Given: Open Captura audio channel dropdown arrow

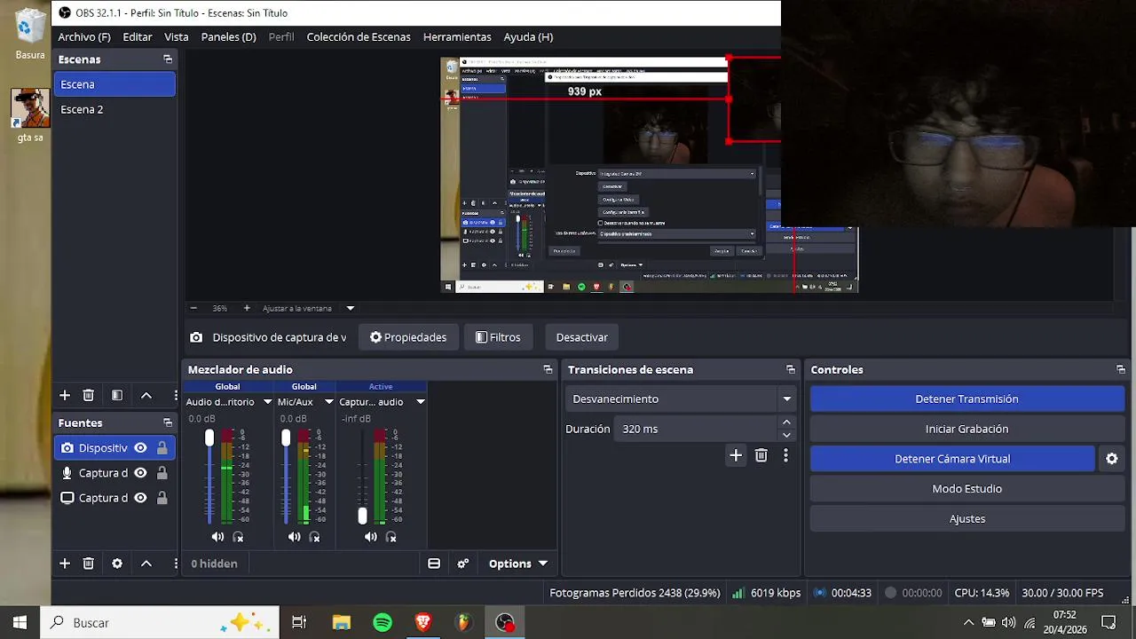Looking at the screenshot, I should [420, 402].
